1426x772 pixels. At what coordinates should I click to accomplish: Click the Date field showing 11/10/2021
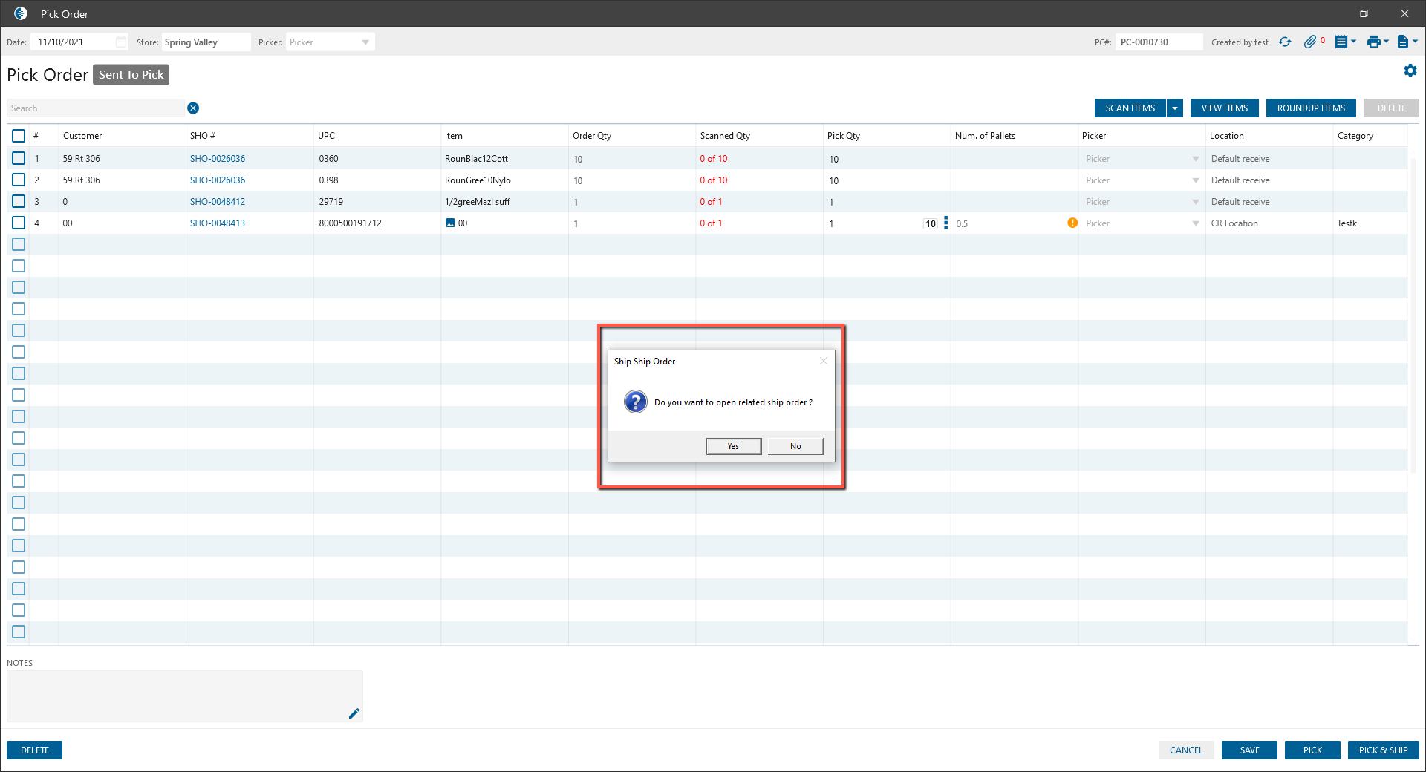coord(79,42)
